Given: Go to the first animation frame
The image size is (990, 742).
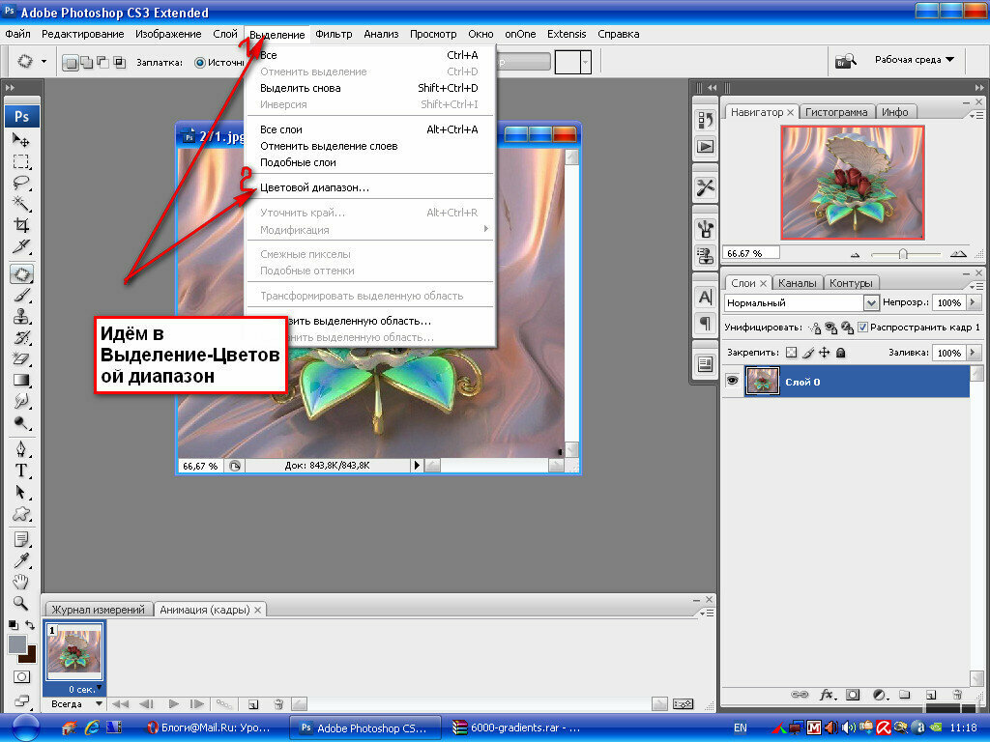Looking at the screenshot, I should 120,703.
